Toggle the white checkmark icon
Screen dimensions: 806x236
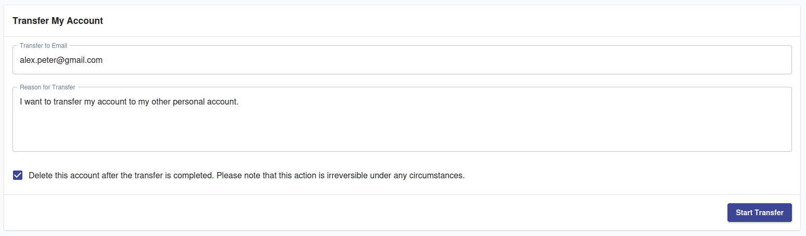(18, 175)
